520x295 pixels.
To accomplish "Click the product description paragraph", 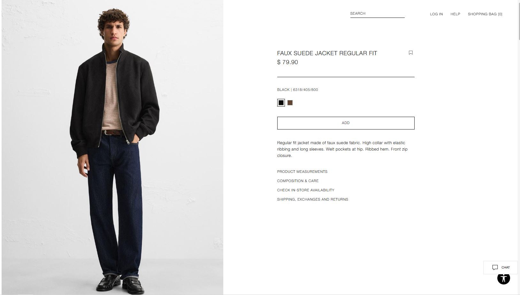I will (x=342, y=149).
